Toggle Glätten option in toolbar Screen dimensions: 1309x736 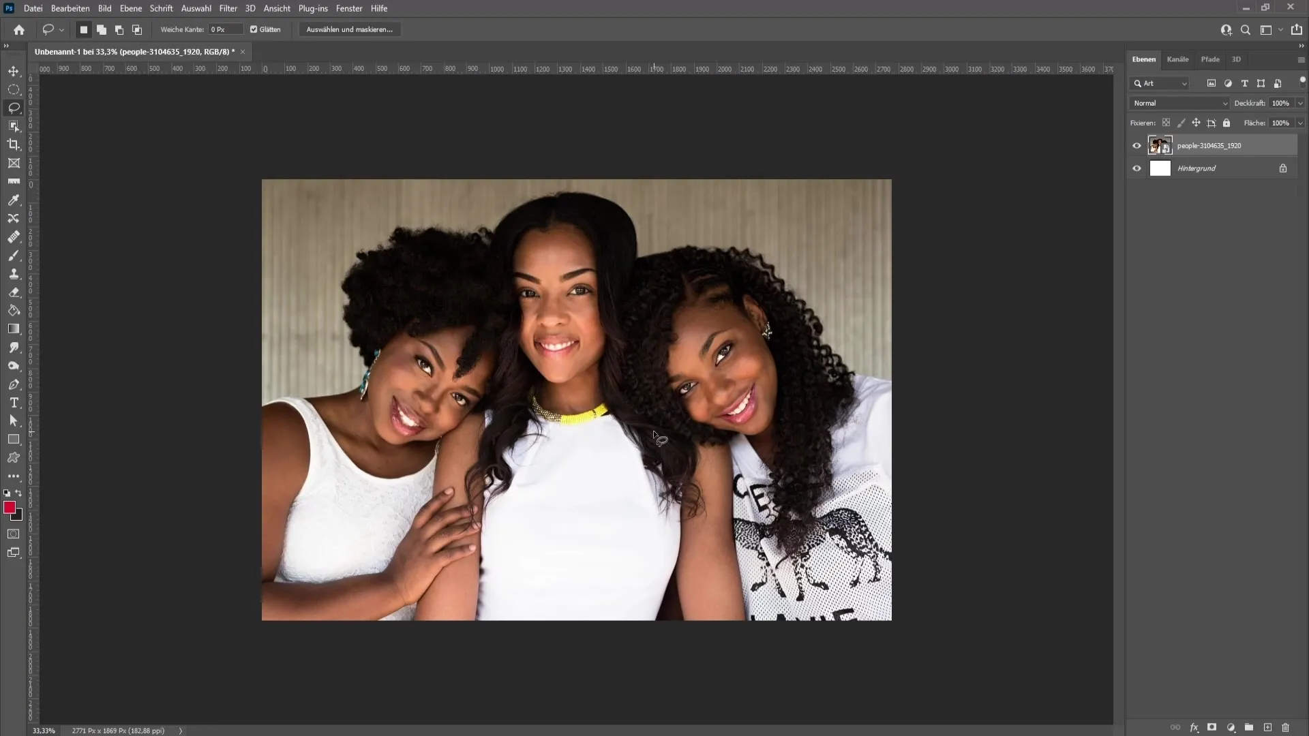[254, 30]
